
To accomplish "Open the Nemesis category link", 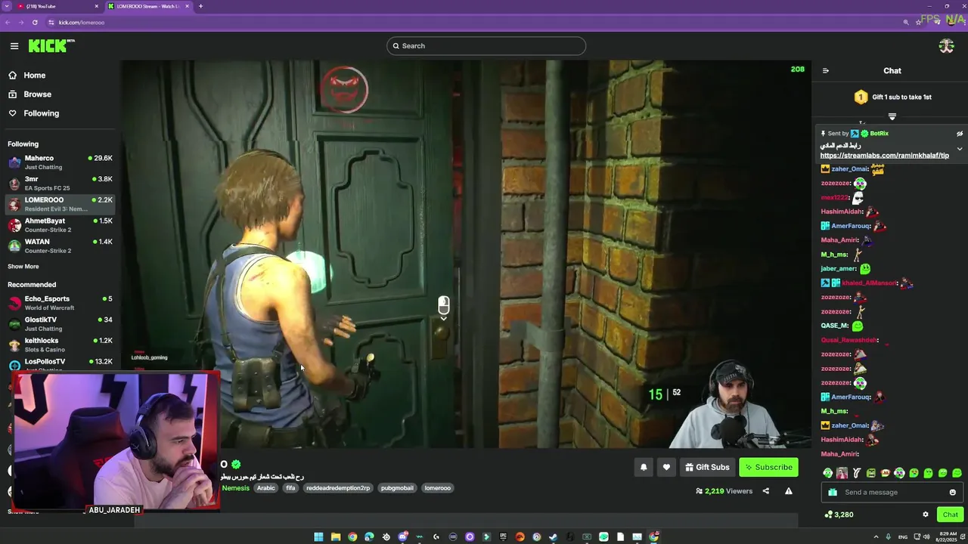I will [x=235, y=488].
